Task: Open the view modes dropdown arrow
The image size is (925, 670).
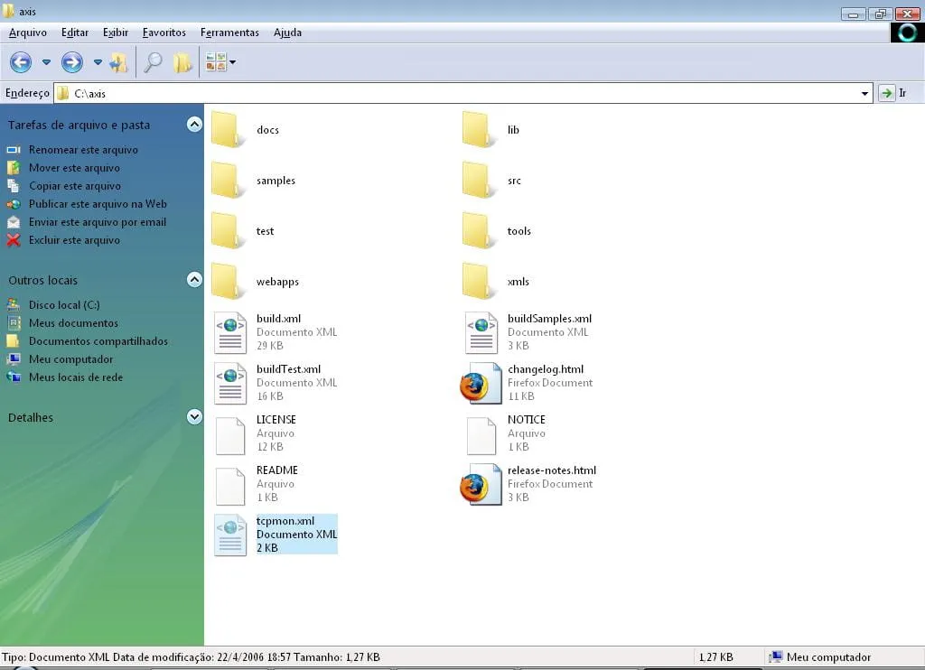Action: [232, 62]
